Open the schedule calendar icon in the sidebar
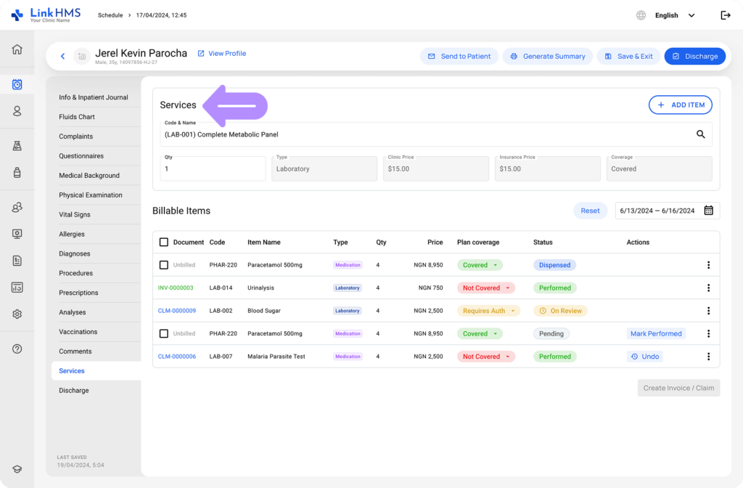 [17, 84]
